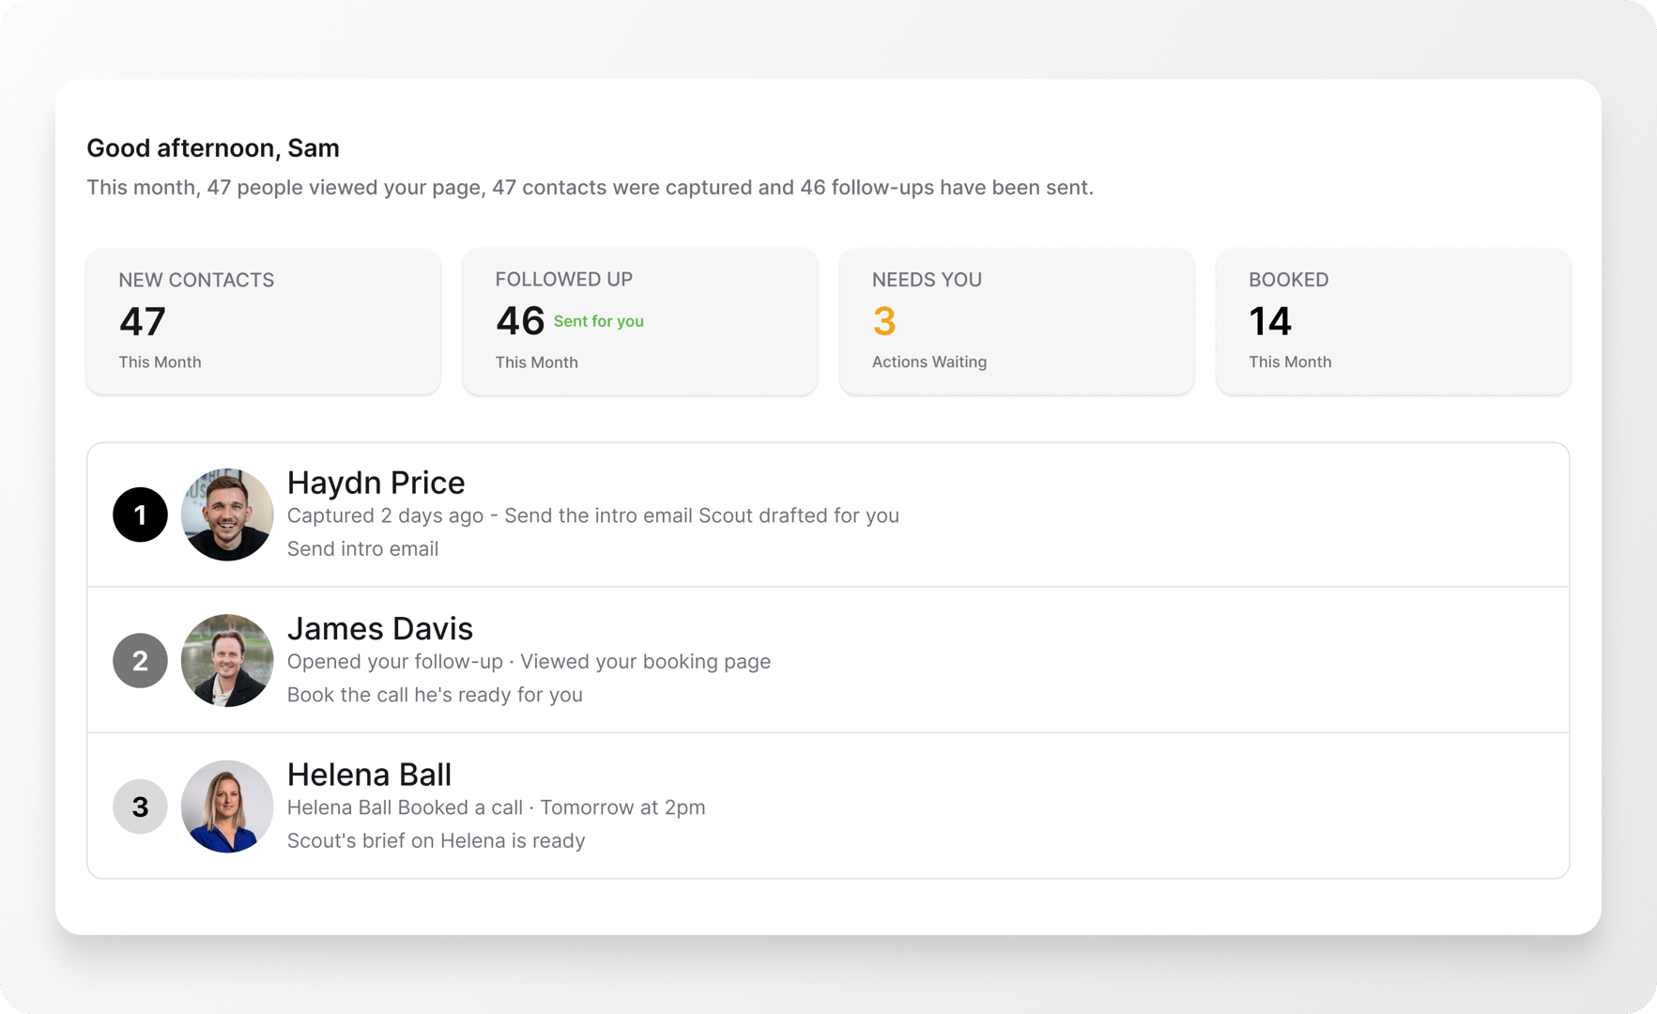This screenshot has height=1014, width=1657.
Task: Click 'Book the call he's ready for you'
Action: coord(435,695)
